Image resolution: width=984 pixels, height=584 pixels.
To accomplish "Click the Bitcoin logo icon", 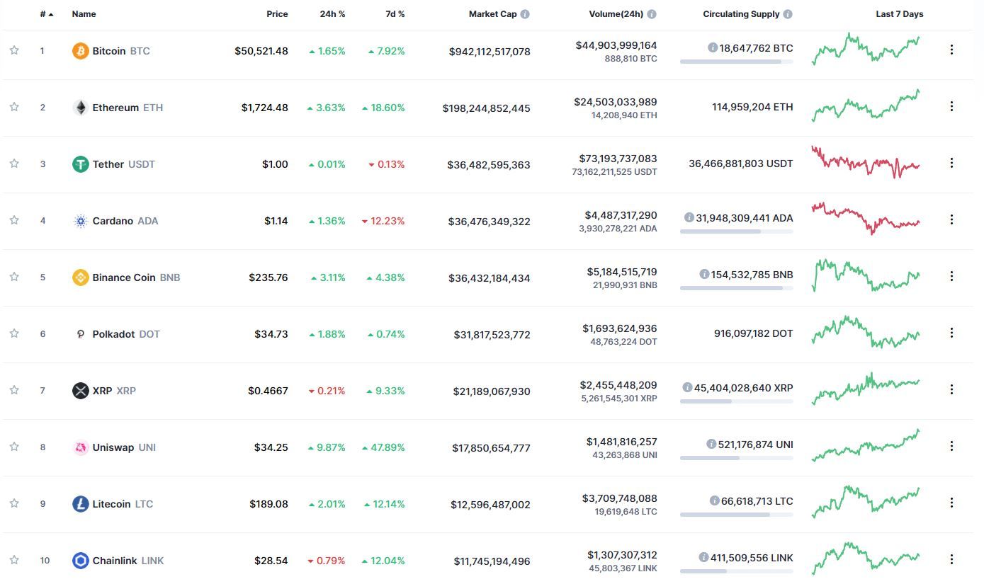I will tap(81, 51).
